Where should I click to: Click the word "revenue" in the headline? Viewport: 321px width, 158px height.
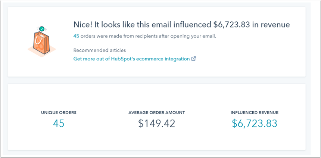277,25
